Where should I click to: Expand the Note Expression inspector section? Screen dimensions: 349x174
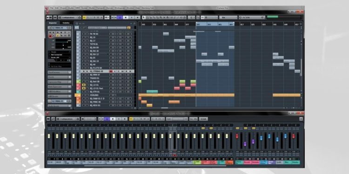tap(60, 87)
